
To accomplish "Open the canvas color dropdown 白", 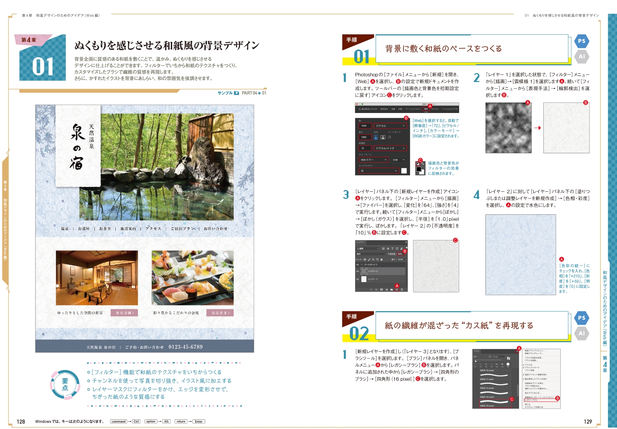I will pos(379,171).
